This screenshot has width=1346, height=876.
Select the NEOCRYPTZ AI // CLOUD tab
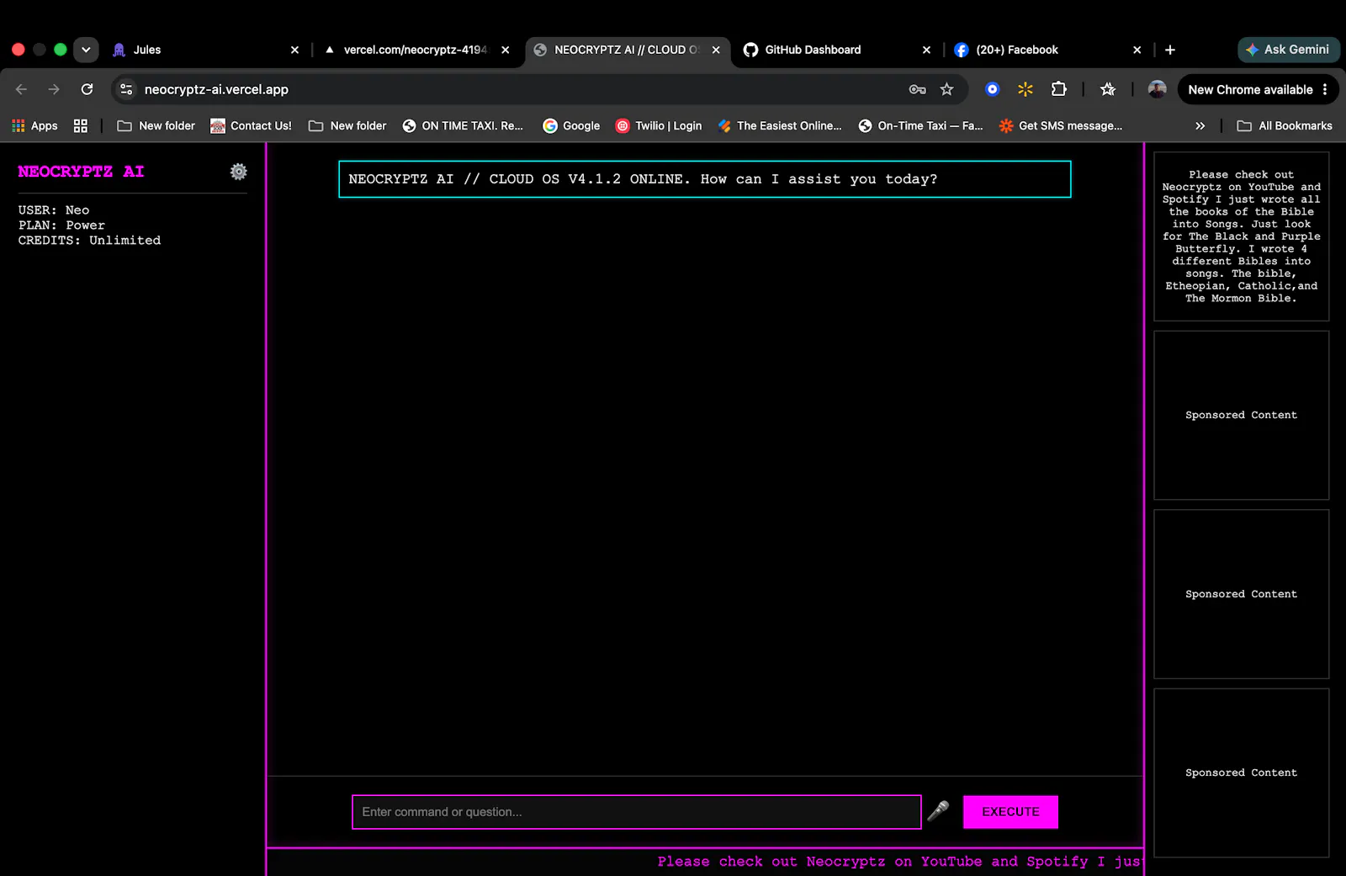tap(627, 50)
